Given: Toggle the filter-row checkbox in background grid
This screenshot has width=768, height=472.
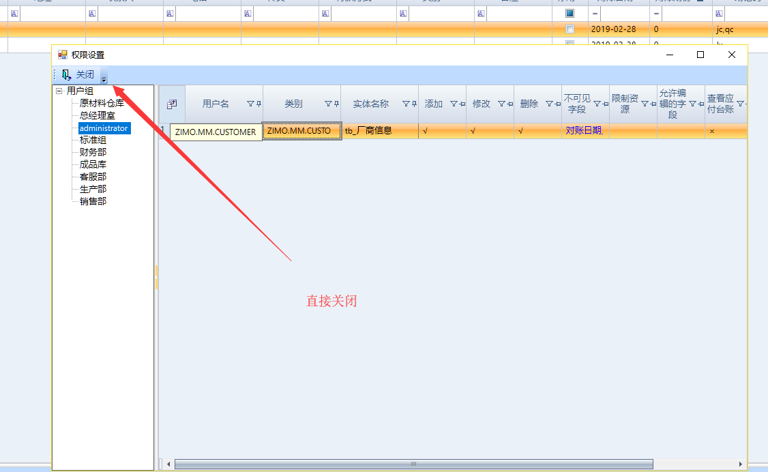Looking at the screenshot, I should point(570,14).
